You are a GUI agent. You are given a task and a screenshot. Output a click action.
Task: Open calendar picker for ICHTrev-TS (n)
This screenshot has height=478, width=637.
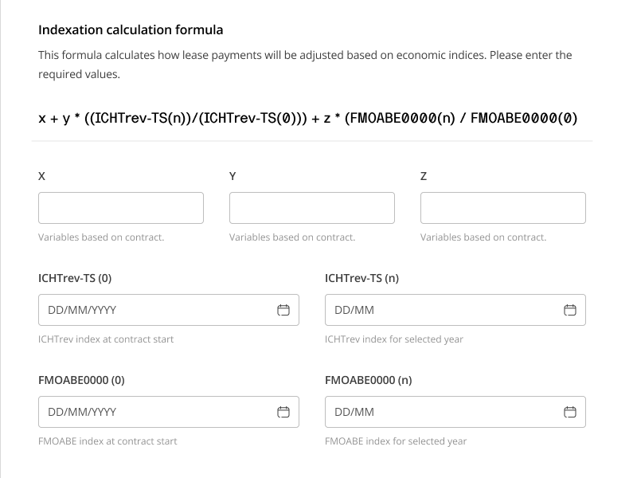569,310
